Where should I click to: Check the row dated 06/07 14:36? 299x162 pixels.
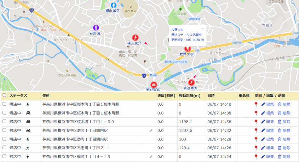point(4,121)
